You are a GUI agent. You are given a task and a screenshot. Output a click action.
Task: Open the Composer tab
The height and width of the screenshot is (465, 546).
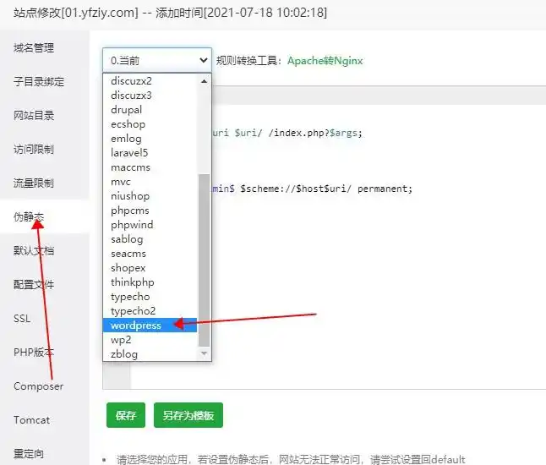38,386
